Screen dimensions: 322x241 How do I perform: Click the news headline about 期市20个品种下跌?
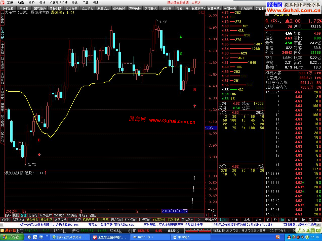click(x=111, y=225)
